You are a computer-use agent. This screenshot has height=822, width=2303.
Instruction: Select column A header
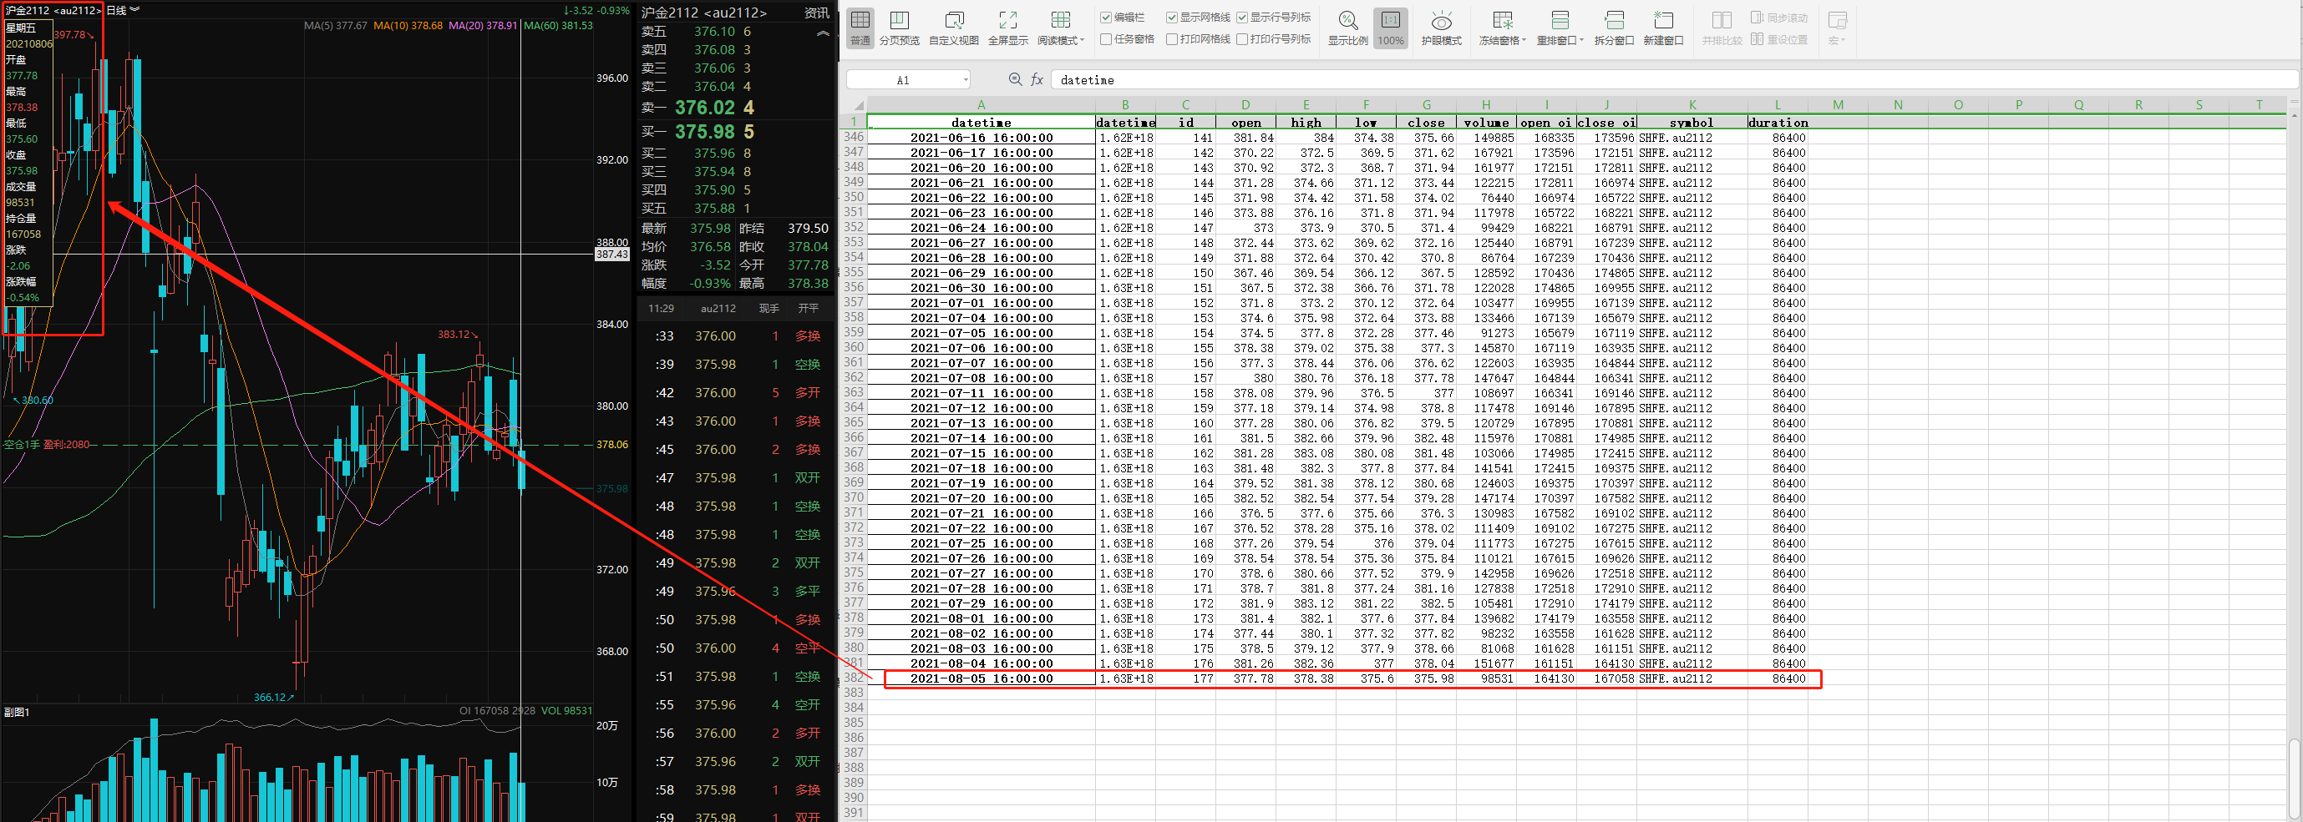981,104
